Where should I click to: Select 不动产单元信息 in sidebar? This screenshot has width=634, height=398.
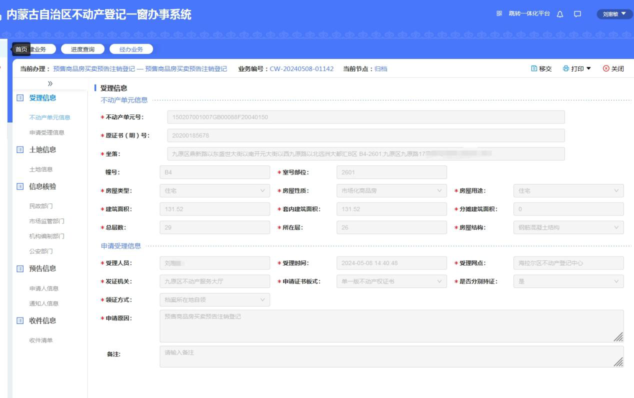pyautogui.click(x=50, y=117)
